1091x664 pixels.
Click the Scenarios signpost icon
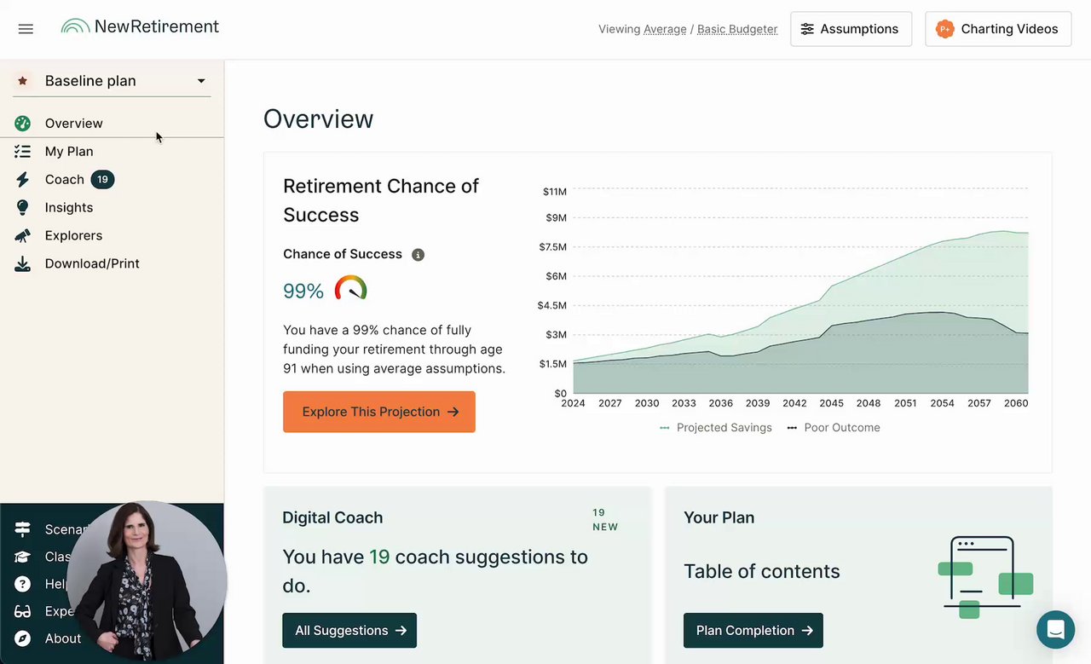coord(23,530)
